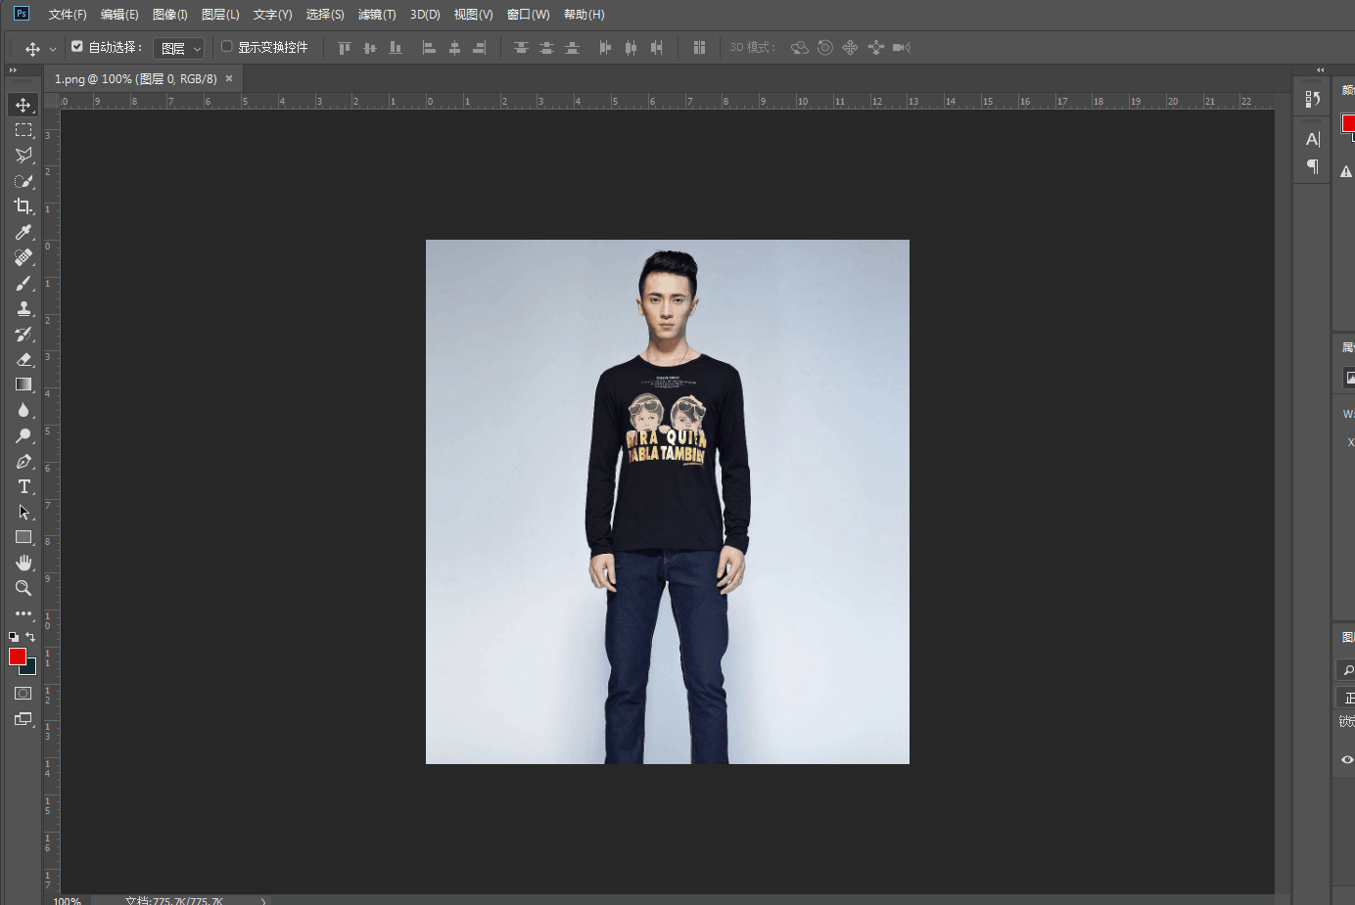This screenshot has width=1355, height=905.
Task: Select the Zoom tool
Action: (23, 588)
